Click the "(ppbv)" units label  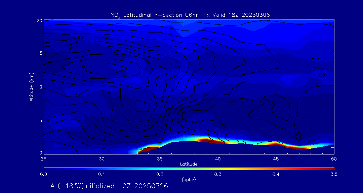click(189, 180)
